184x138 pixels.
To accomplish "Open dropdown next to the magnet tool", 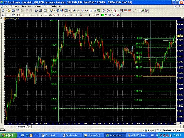I will click(x=22, y=15).
